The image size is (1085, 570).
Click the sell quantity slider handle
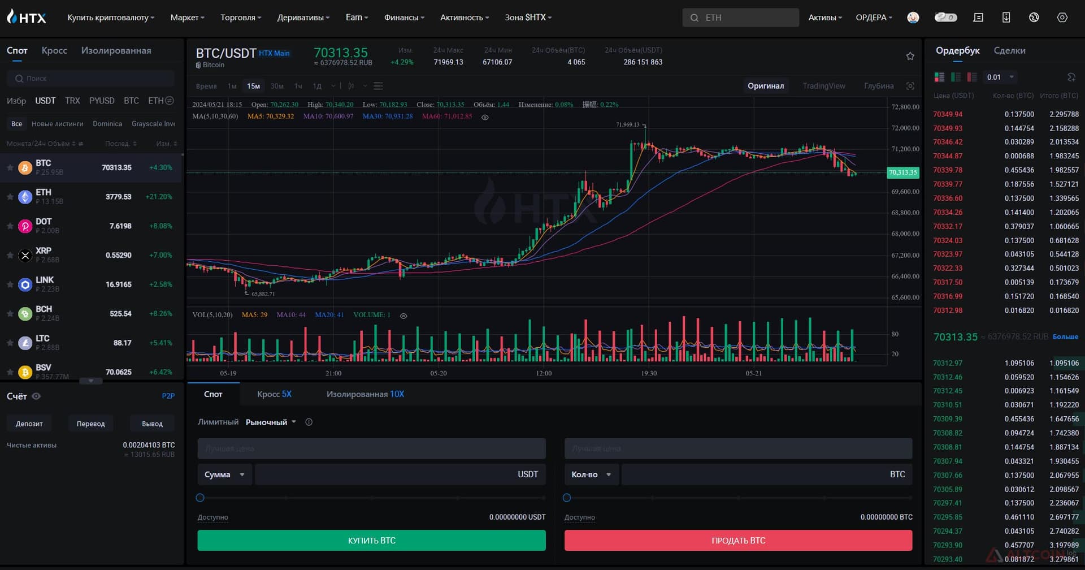point(567,498)
